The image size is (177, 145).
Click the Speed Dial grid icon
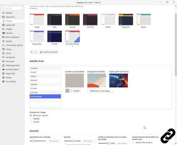[x=3, y=25]
